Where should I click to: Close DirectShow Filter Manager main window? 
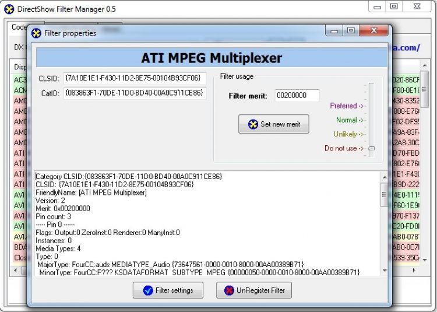pos(417,6)
